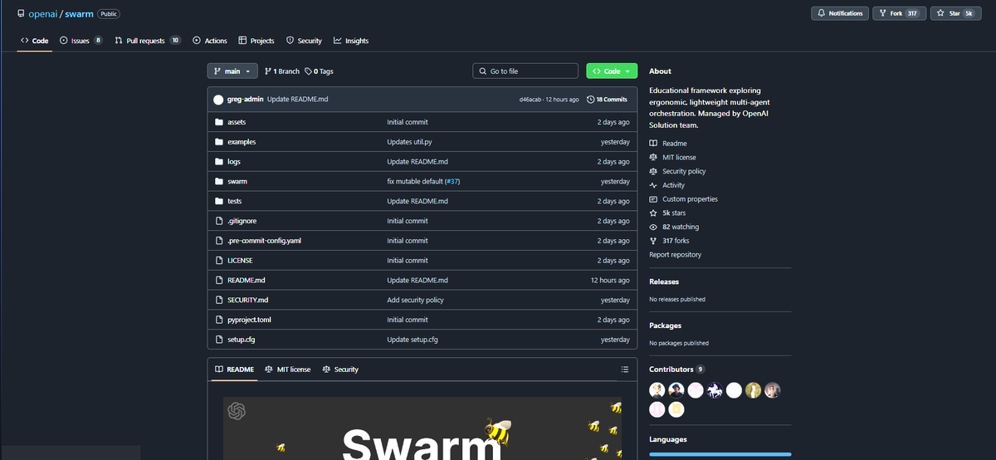The image size is (996, 460).
Task: Open the Readme link in About
Action: (668, 144)
